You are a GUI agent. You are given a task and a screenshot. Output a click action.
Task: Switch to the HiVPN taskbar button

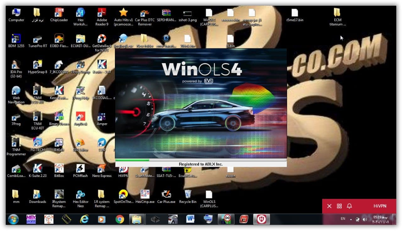coord(261,220)
